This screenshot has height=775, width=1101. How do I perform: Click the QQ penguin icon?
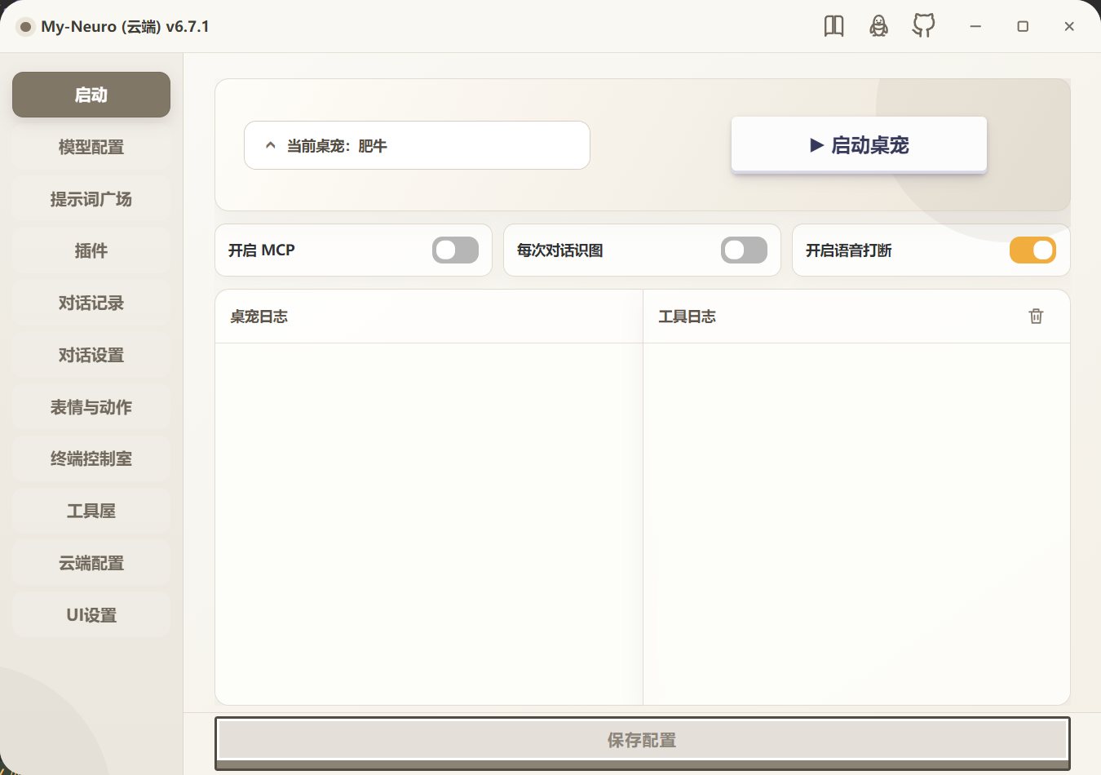[878, 26]
